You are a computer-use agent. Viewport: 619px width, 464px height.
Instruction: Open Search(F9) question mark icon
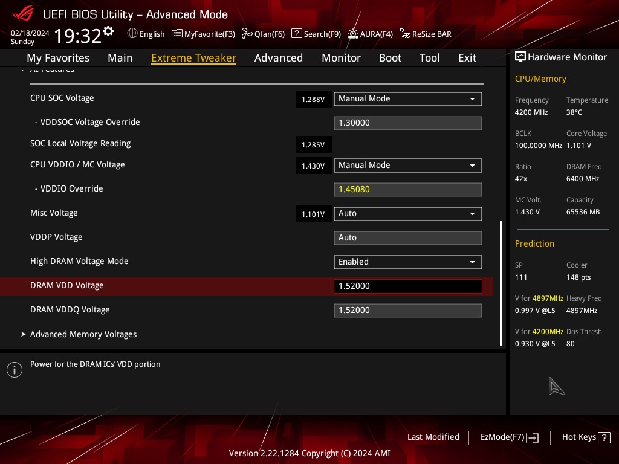point(296,34)
